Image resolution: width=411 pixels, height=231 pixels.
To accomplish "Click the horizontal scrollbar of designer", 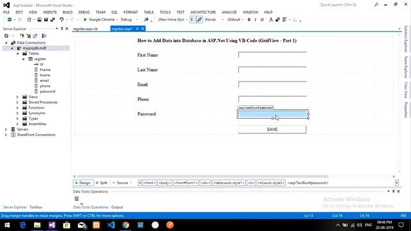I will coord(202,176).
